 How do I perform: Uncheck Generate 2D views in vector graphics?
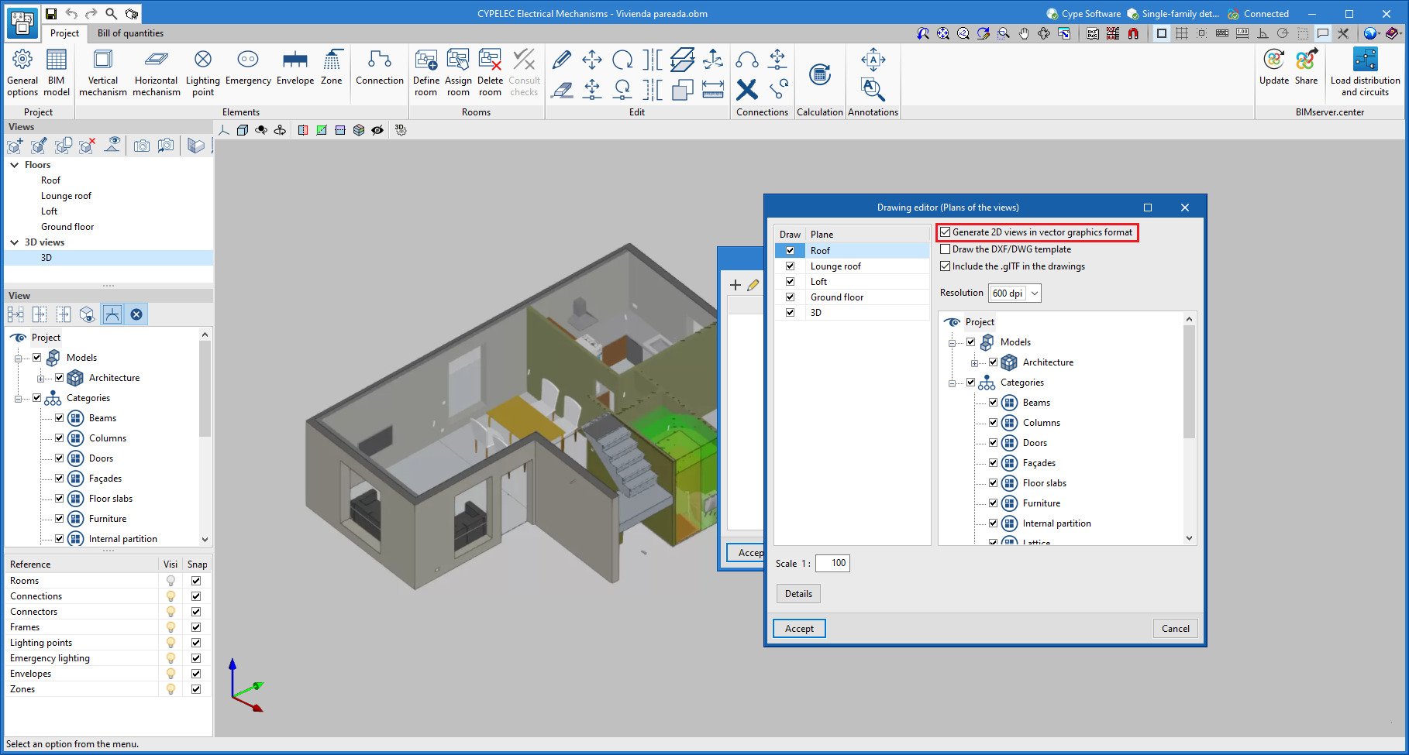[x=945, y=232]
